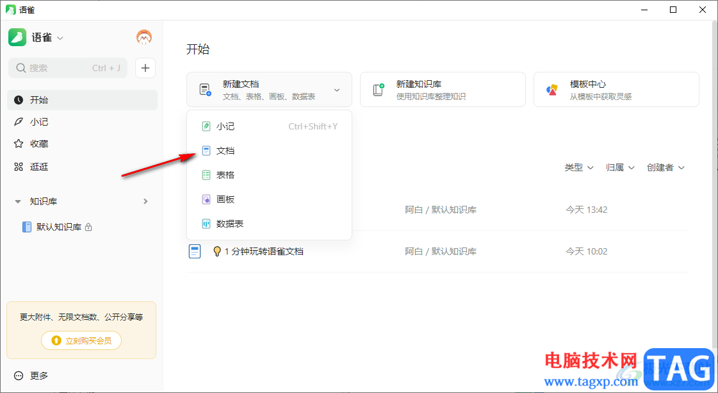Click the green 小记 icon in dropdown

pos(206,126)
